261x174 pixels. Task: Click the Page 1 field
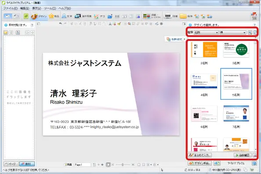(83, 165)
